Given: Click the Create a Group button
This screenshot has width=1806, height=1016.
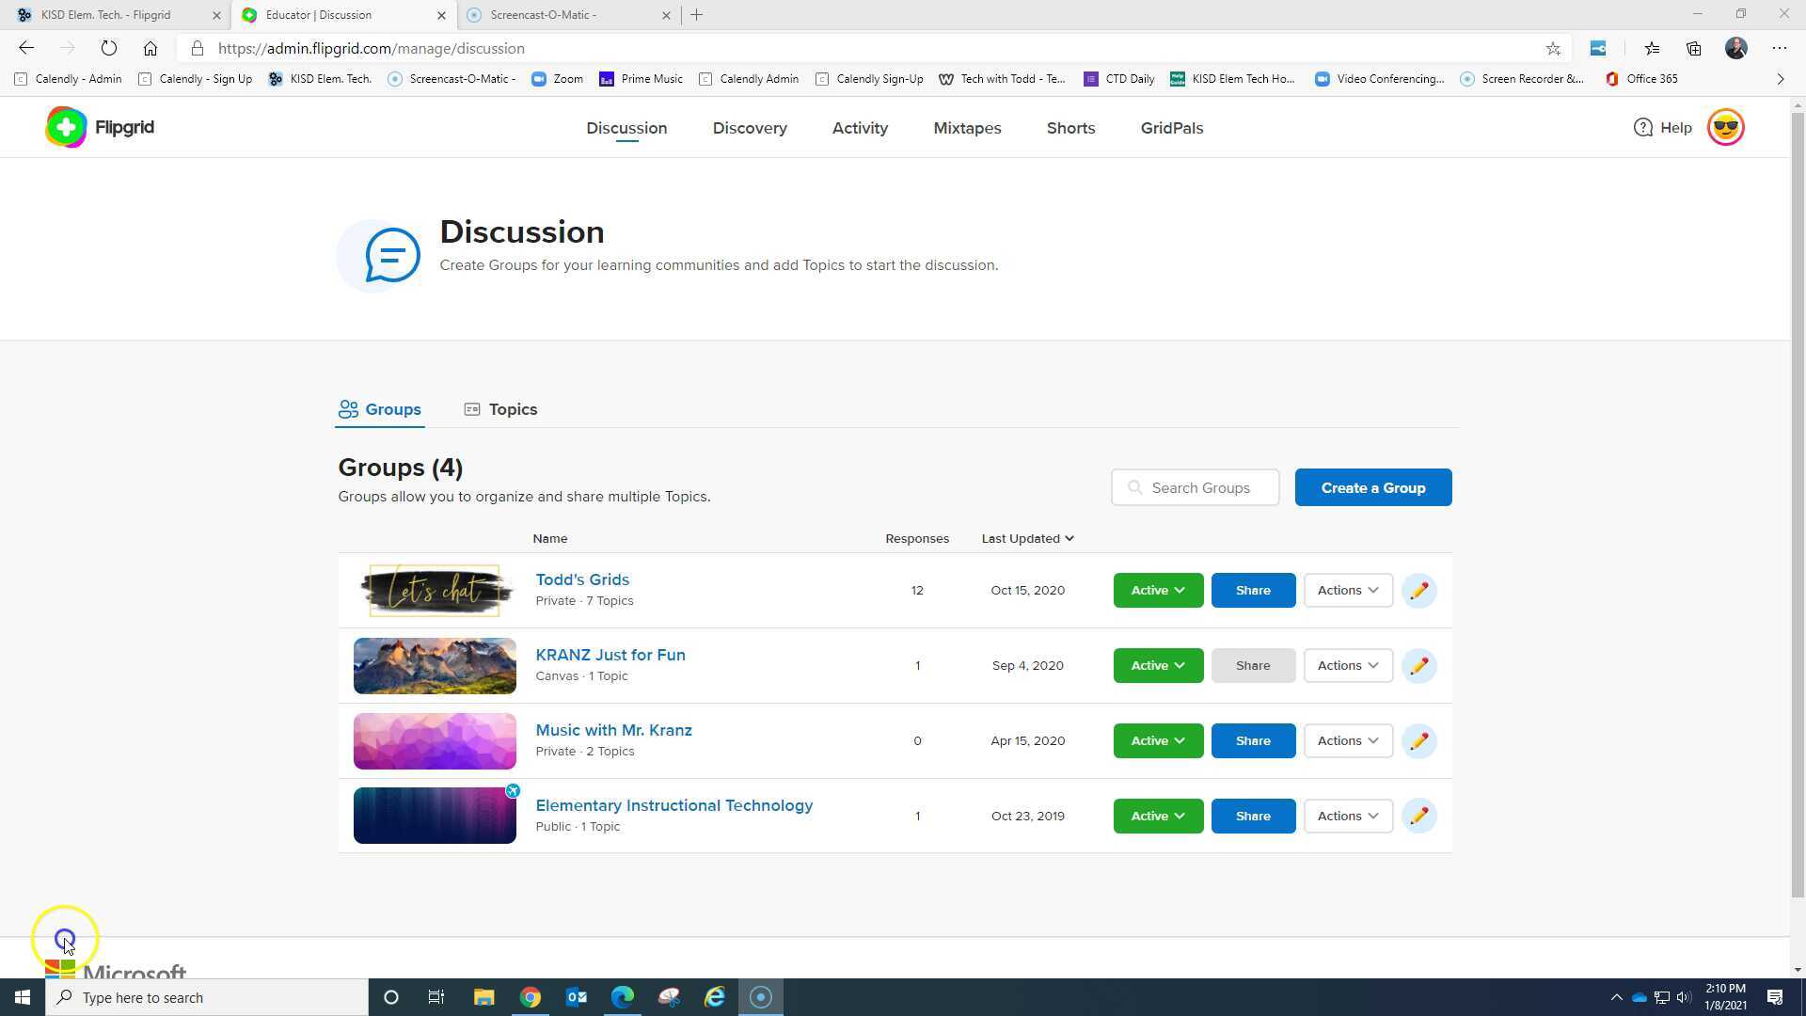Looking at the screenshot, I should [x=1373, y=488].
